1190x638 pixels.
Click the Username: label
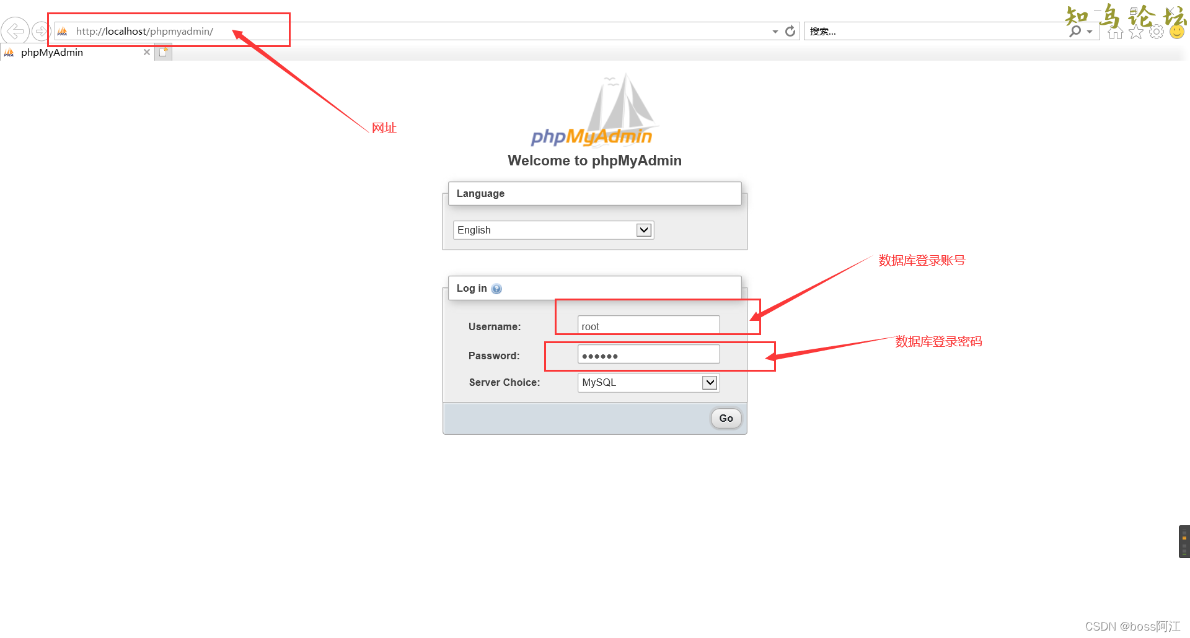(495, 326)
